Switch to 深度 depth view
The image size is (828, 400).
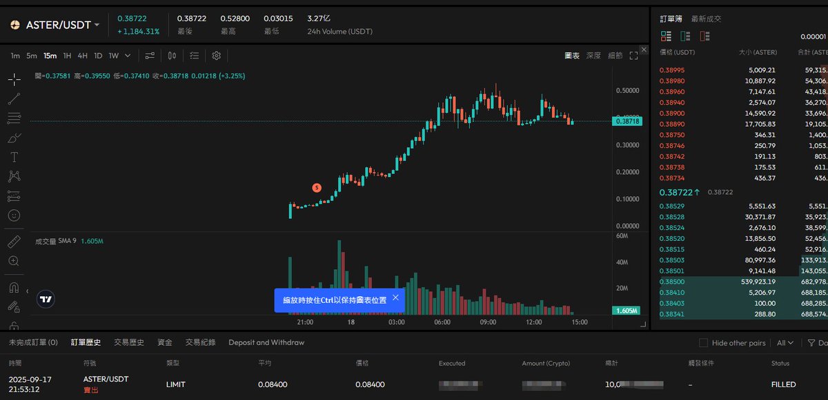(593, 56)
